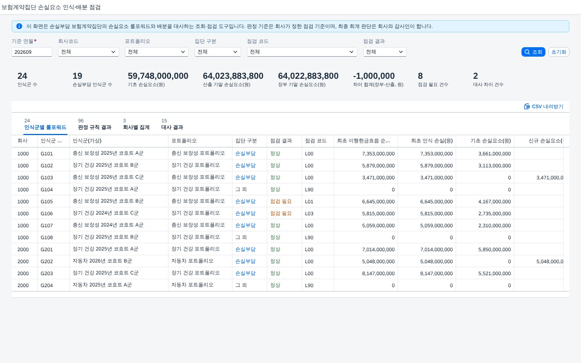
Task: Click the 손실부담 link in row G105
Action: (245, 201)
